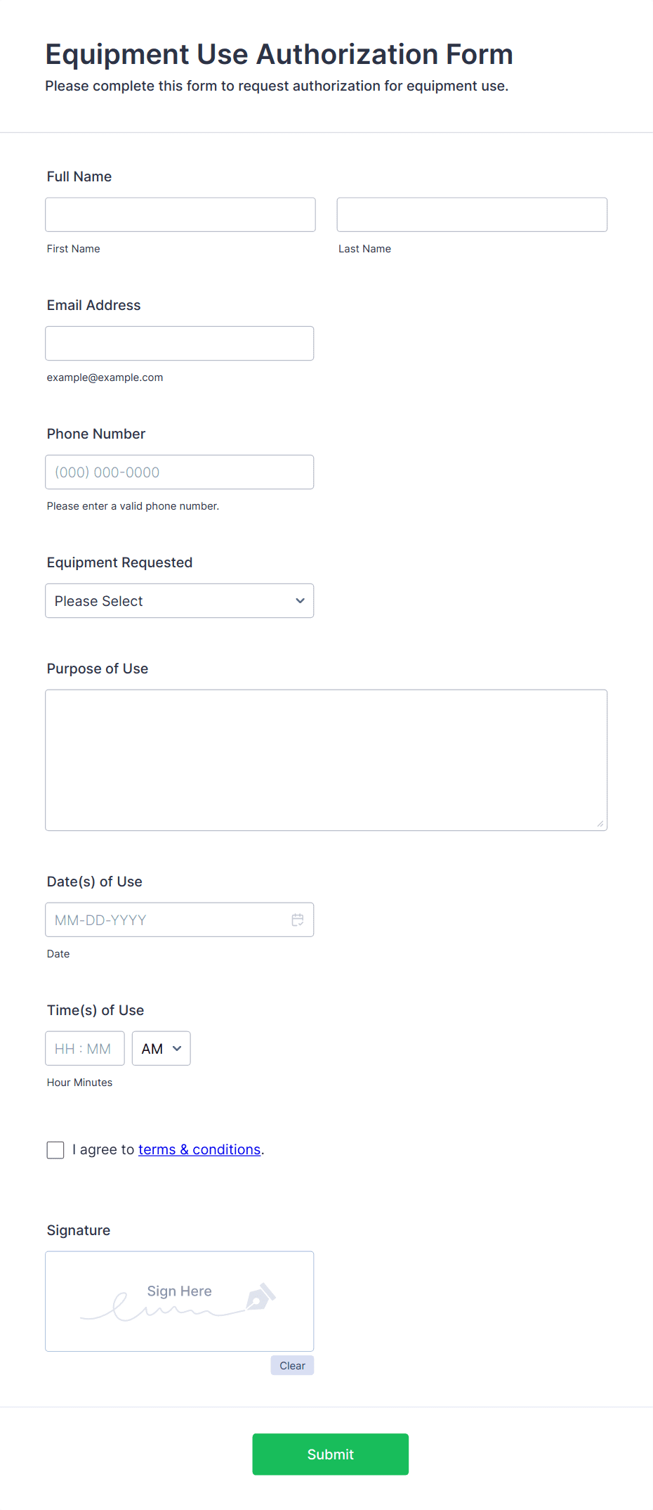This screenshot has height=1510, width=653.
Task: Click the Equipment Requested dropdown chevron
Action: 300,601
